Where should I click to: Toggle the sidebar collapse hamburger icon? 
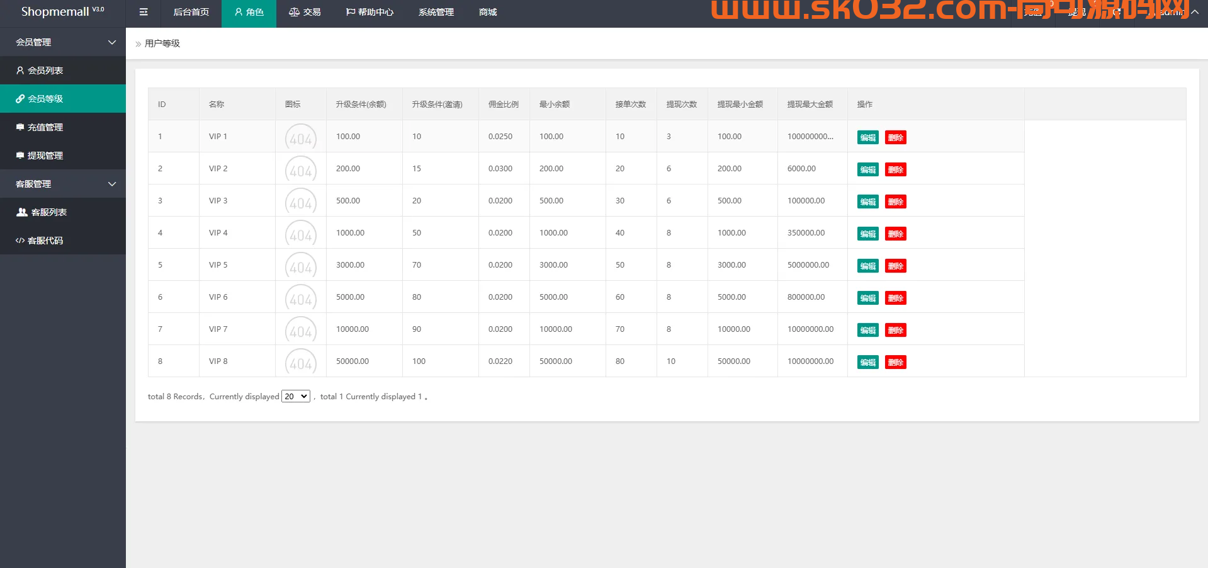144,12
